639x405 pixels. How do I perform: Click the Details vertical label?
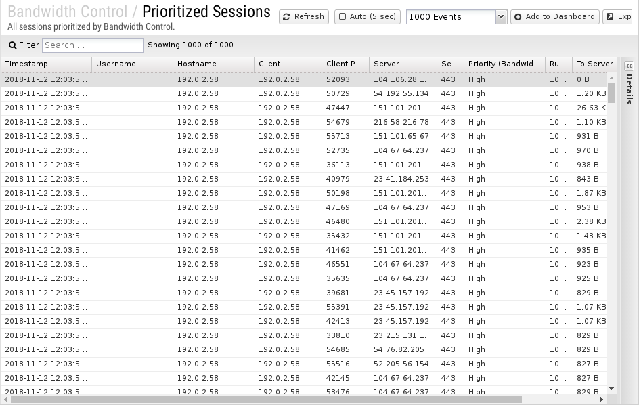point(630,89)
